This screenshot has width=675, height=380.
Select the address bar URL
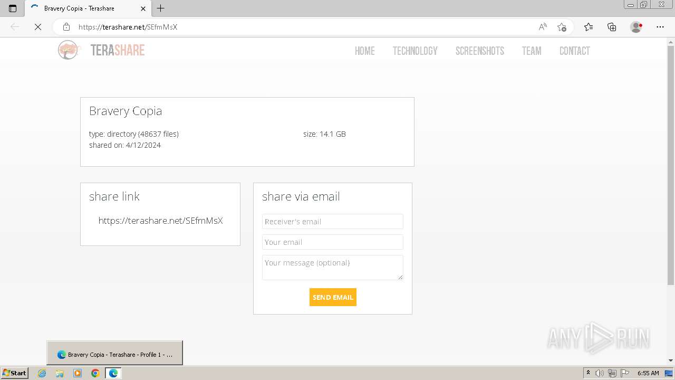[128, 27]
